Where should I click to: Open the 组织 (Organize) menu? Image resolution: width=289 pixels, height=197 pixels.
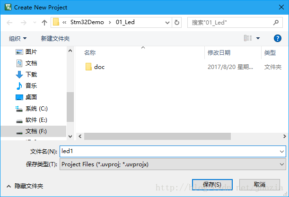coord(18,38)
